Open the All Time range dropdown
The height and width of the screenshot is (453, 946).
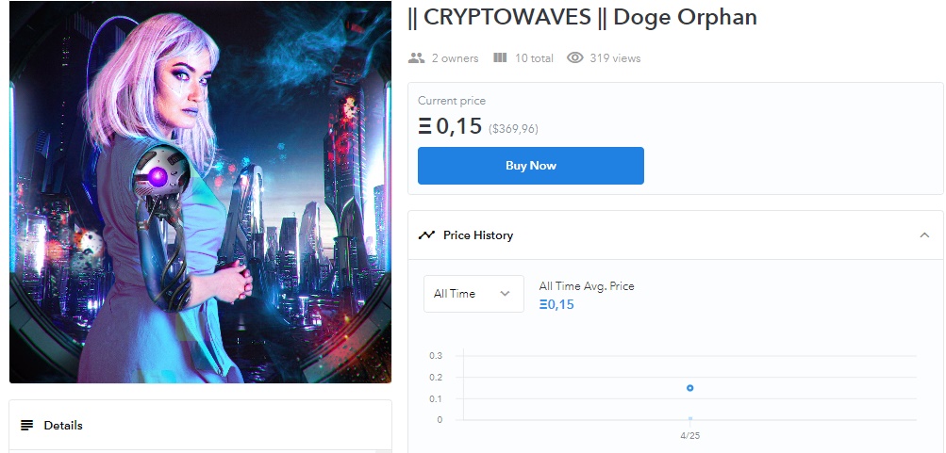[x=473, y=294]
